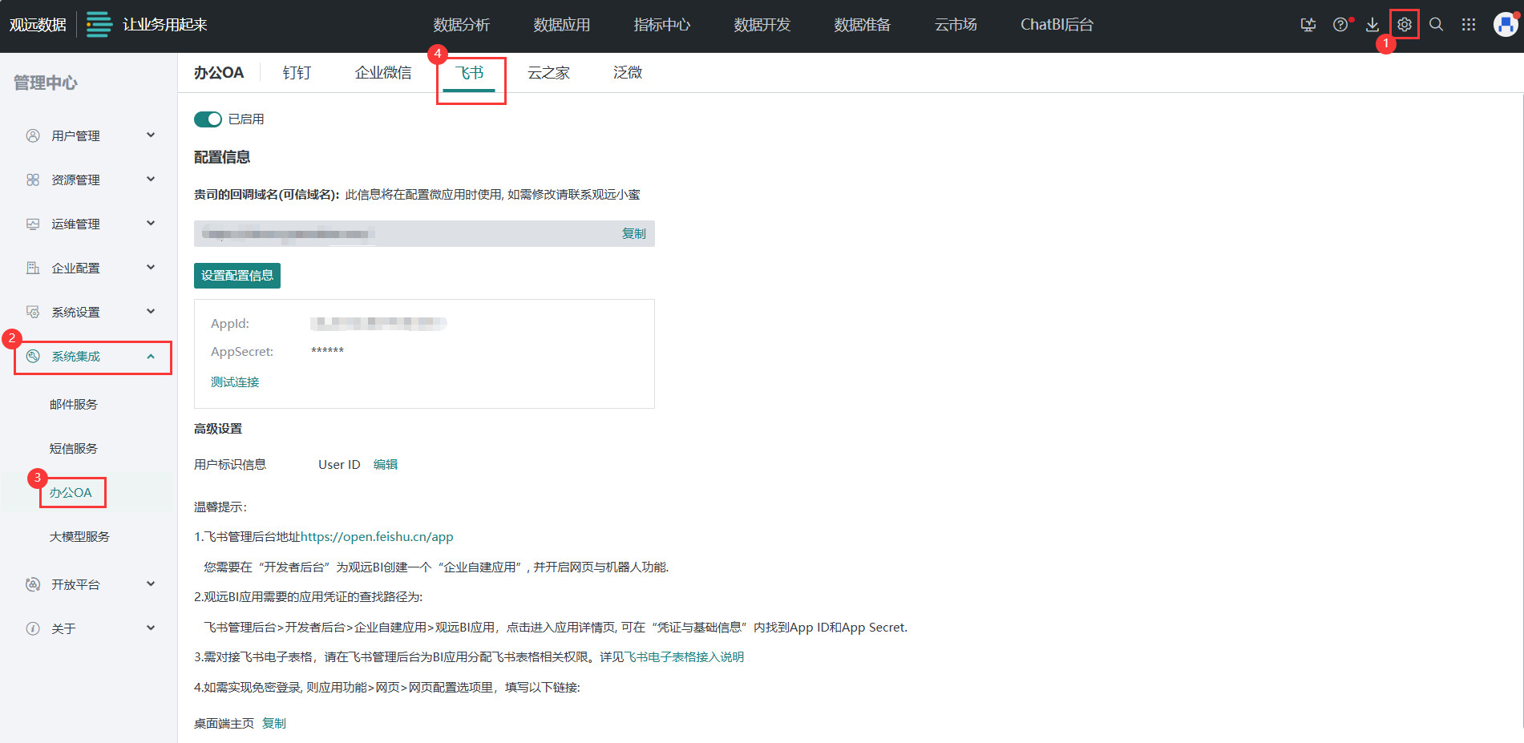
Task: Select 邮件服务 in the sidebar
Action: pos(74,405)
